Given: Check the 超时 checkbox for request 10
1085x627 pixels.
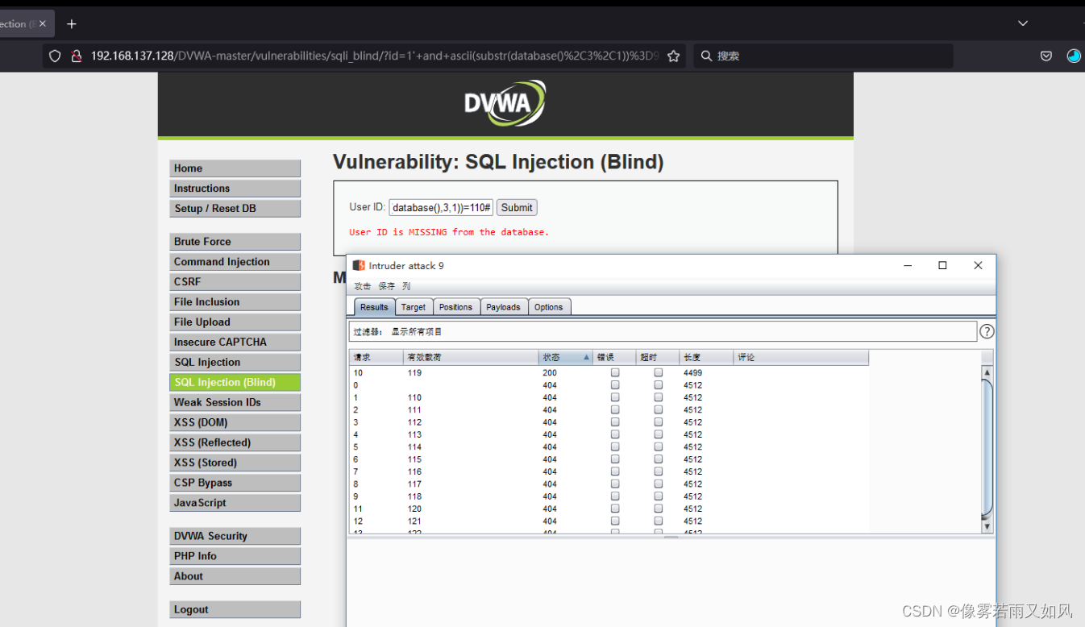Looking at the screenshot, I should coord(658,372).
